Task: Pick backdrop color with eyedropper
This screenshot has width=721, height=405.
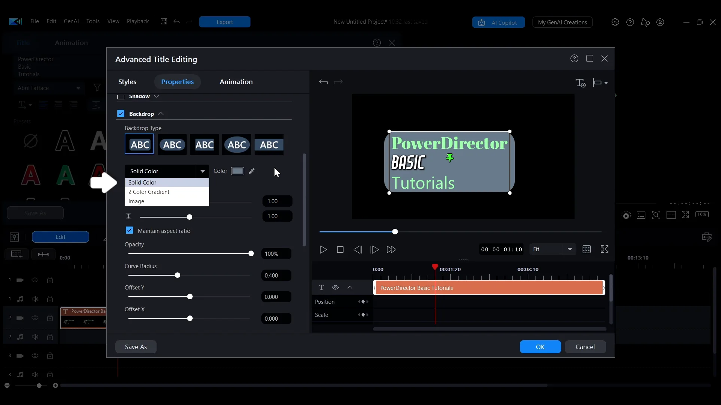Action: tap(252, 171)
